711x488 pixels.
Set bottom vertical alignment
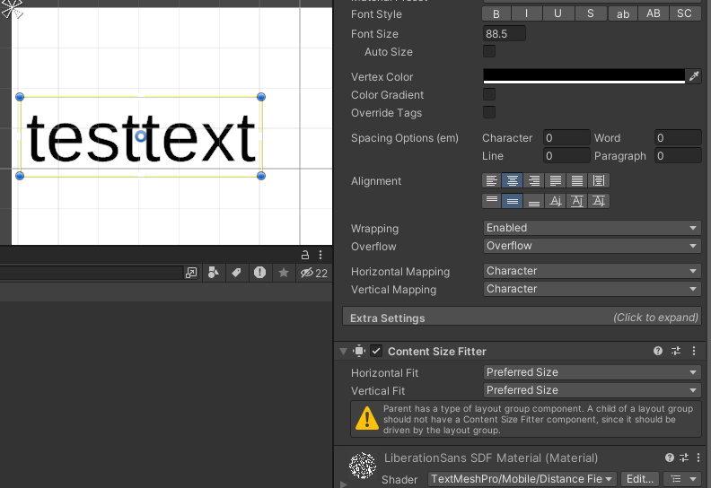pos(534,201)
